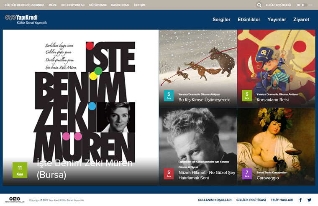The width and height of the screenshot is (318, 206).
Task: Open the Nâzım Hikmet event tile
Action: (198, 147)
